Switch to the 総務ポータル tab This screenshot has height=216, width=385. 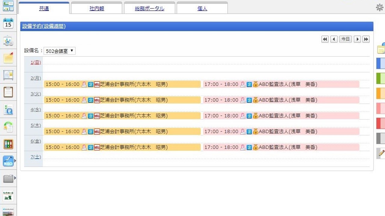(149, 9)
